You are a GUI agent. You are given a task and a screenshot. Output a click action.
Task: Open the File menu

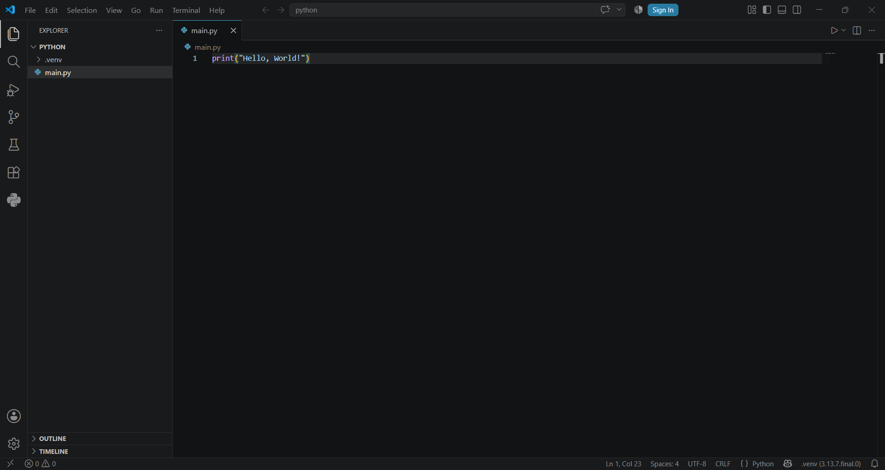pyautogui.click(x=30, y=10)
